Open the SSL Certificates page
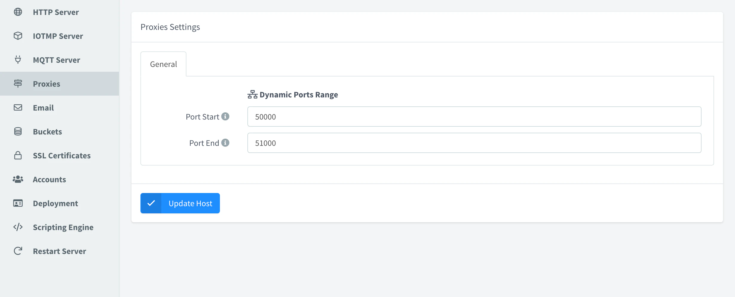 tap(59, 155)
